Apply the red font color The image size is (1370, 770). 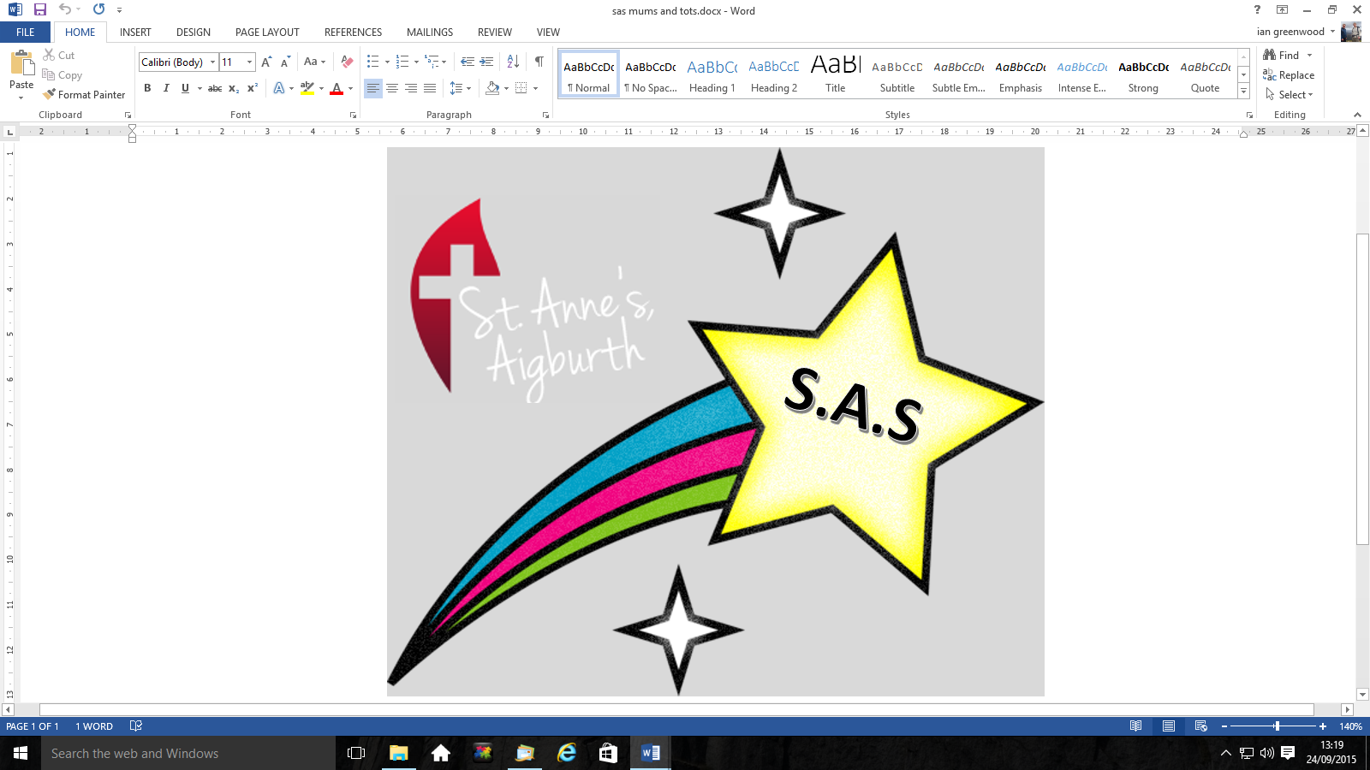point(337,88)
